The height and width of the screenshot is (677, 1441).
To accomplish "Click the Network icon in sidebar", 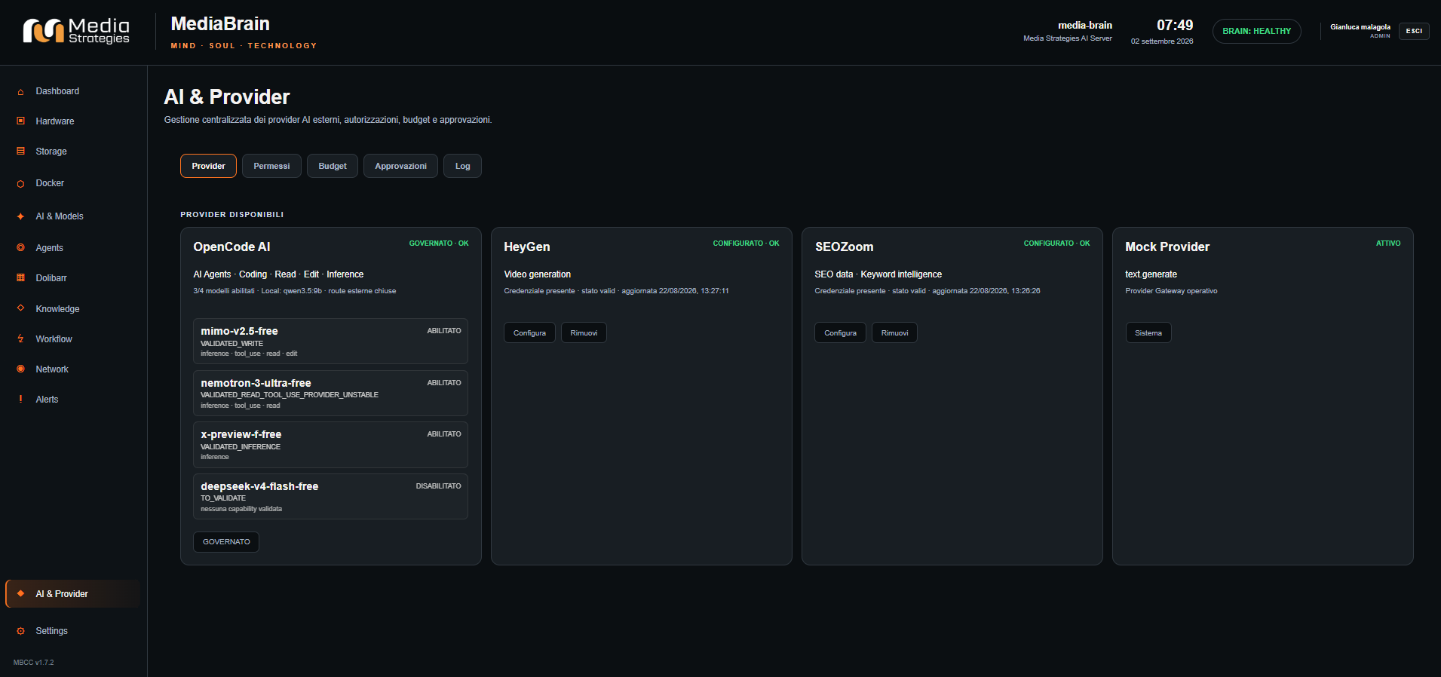I will pos(20,369).
